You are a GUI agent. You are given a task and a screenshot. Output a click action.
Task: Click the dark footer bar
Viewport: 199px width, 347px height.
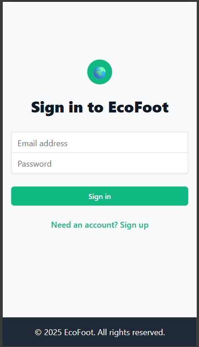(x=100, y=332)
